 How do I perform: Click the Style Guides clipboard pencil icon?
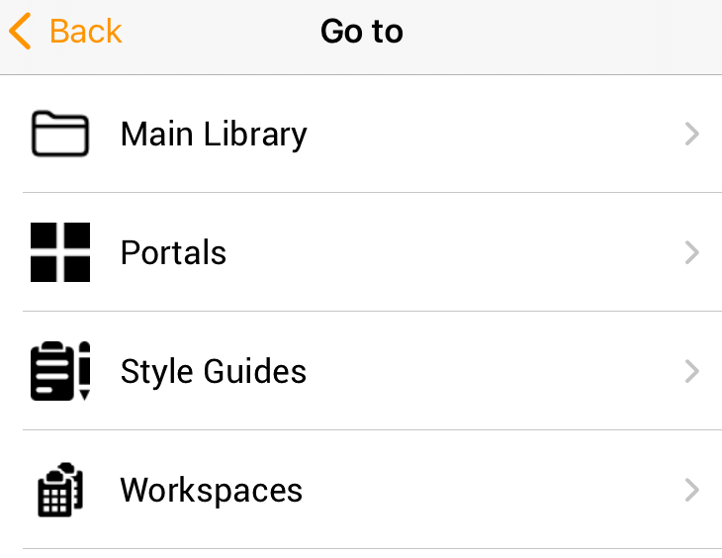60,371
